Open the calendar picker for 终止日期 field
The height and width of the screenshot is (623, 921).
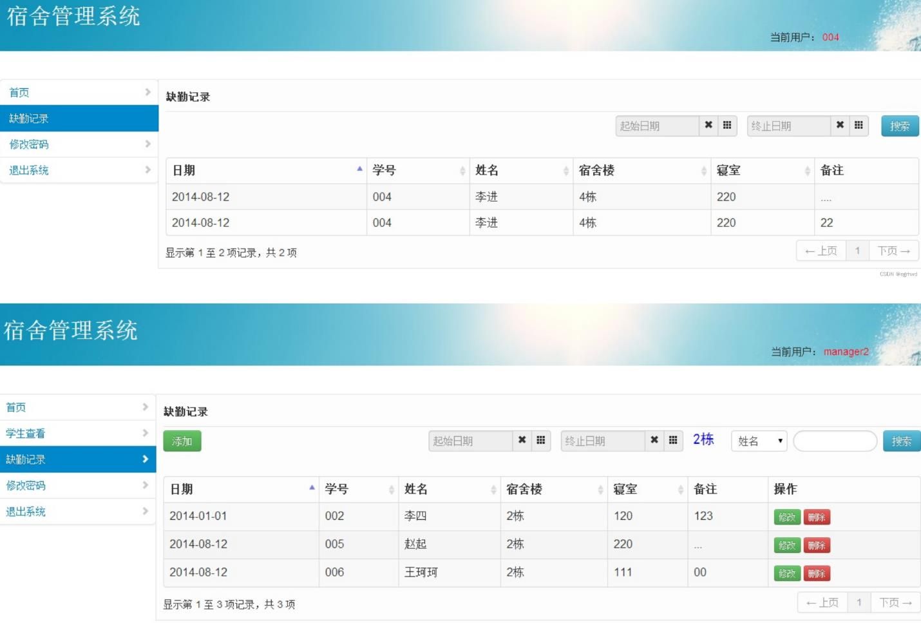coord(859,126)
